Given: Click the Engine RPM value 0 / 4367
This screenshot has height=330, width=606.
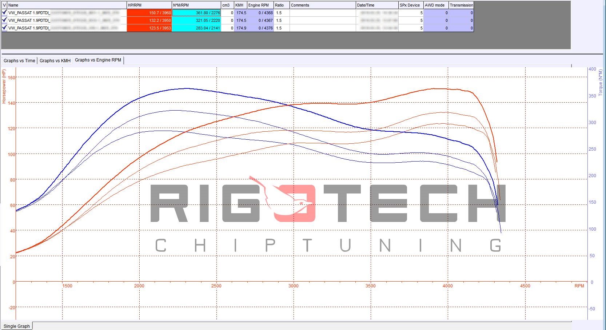Looking at the screenshot, I should (x=260, y=20).
